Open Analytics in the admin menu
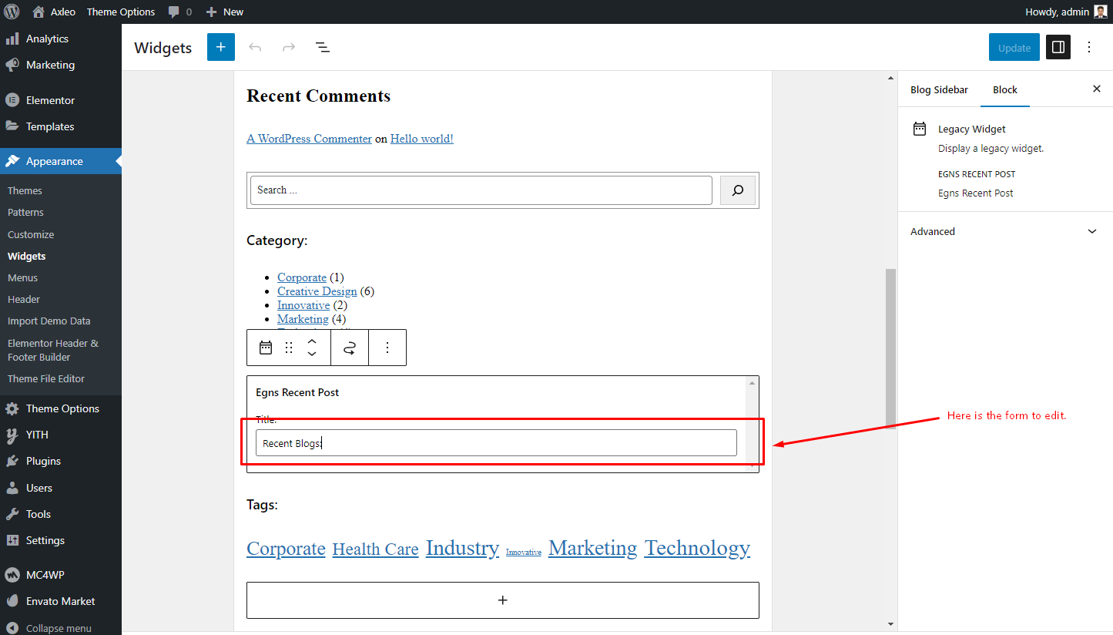Screen dimensions: 1113x635 (x=60, y=39)
